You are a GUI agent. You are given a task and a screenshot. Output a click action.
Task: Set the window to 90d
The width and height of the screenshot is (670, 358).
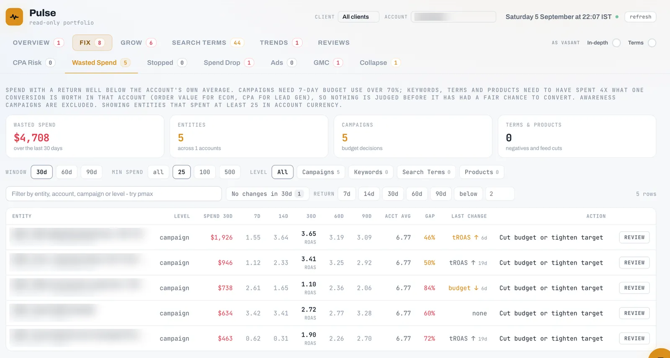click(91, 172)
